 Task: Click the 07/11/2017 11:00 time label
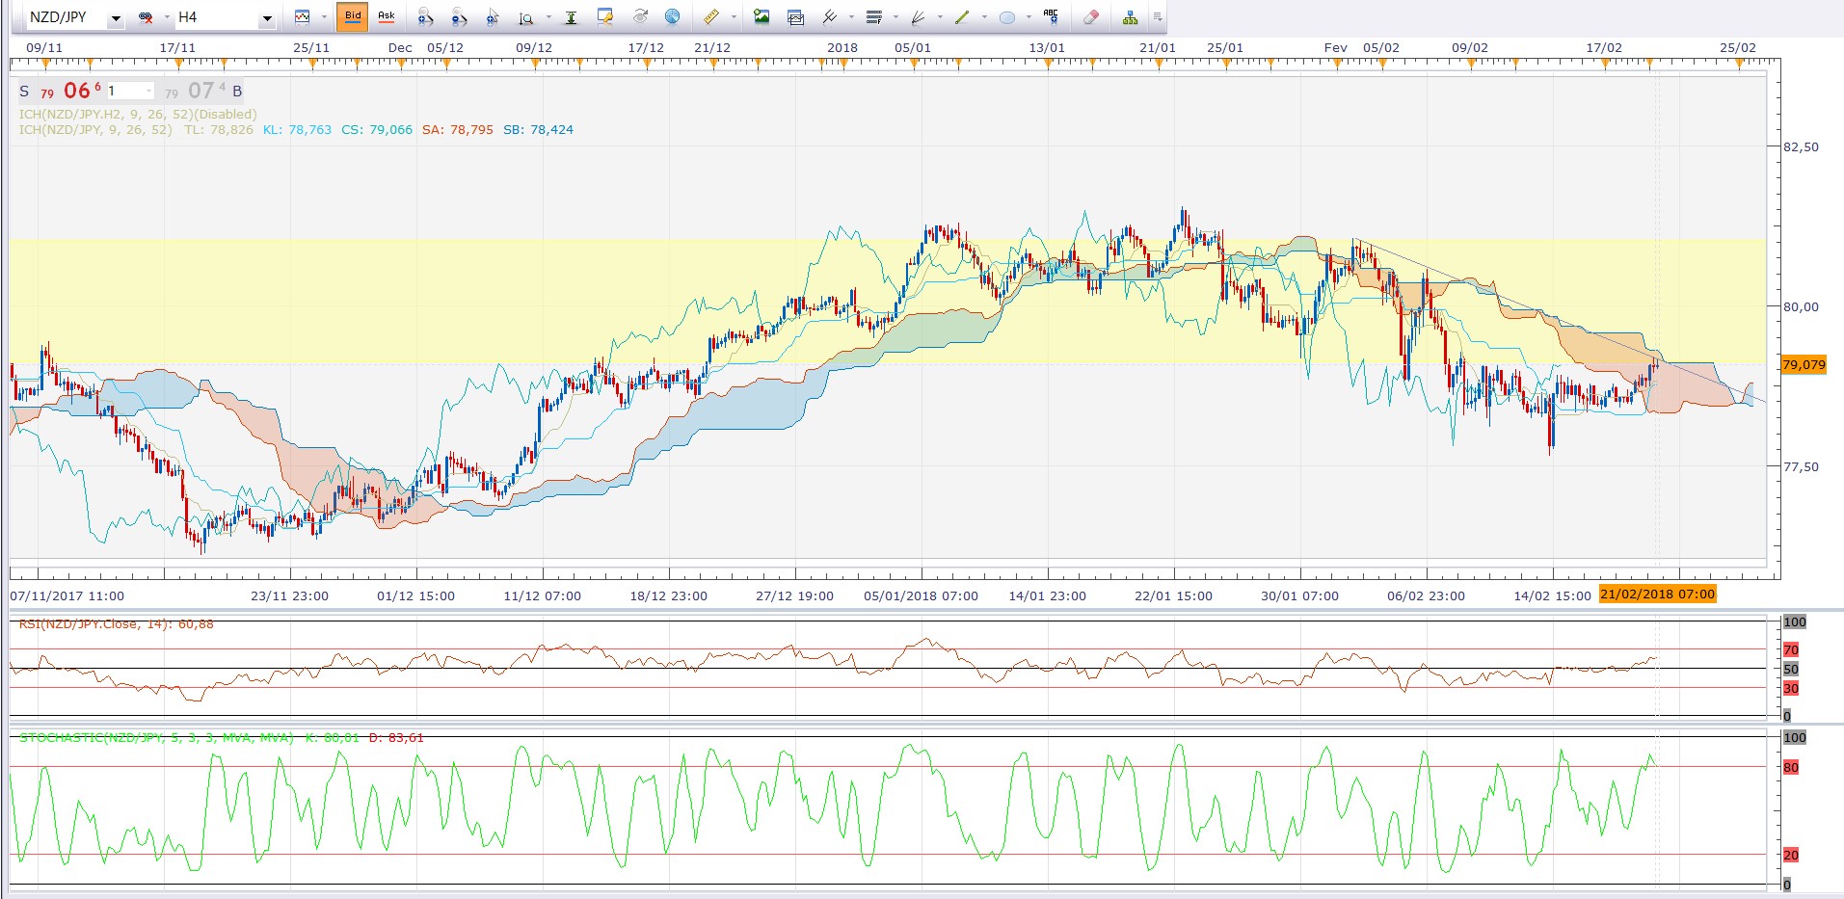pyautogui.click(x=67, y=595)
